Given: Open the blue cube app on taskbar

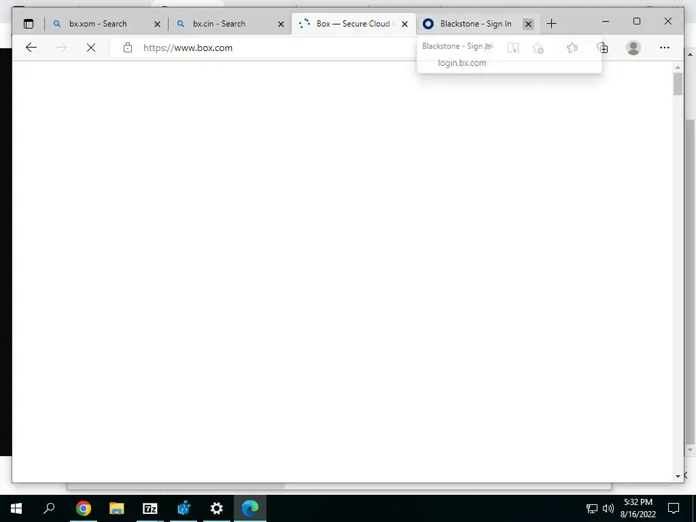Looking at the screenshot, I should click(184, 508).
